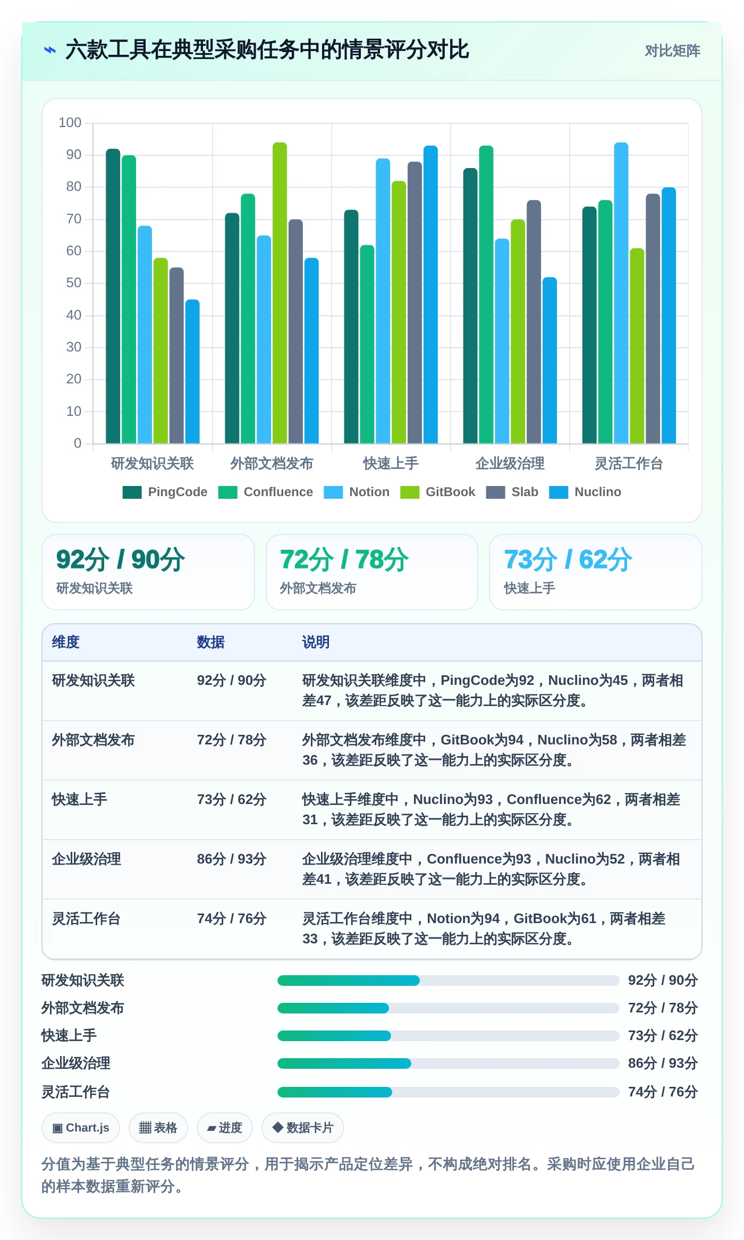
Task: Click the 研发知识关联 table row cell
Action: pyautogui.click(x=94, y=681)
